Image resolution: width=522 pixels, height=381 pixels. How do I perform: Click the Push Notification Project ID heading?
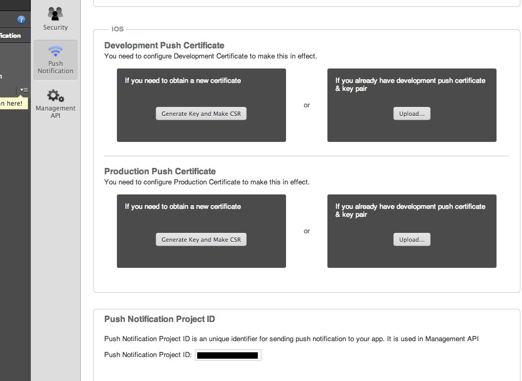(x=159, y=319)
